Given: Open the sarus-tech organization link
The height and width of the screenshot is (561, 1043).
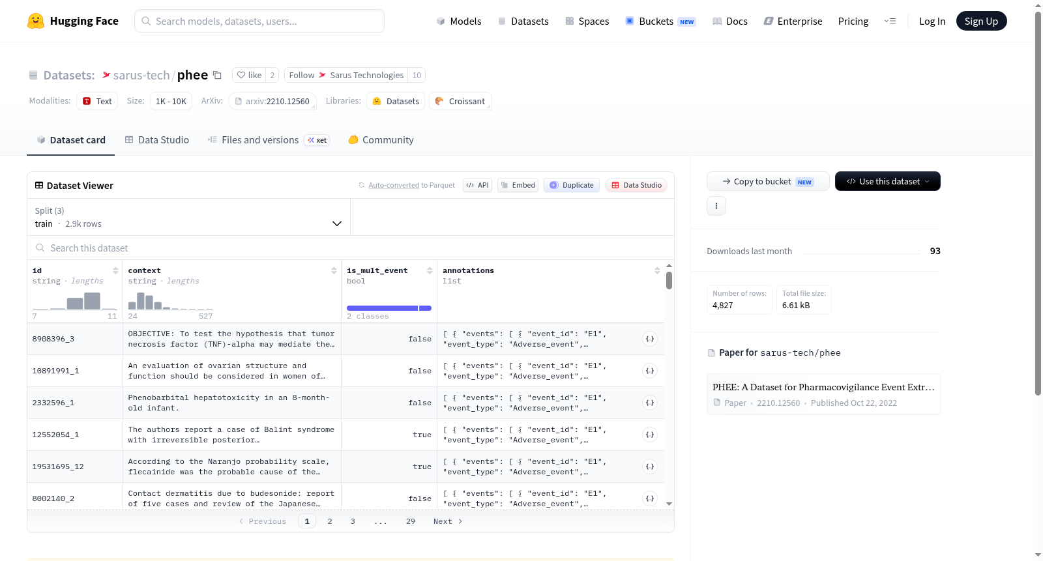Looking at the screenshot, I should click(141, 76).
